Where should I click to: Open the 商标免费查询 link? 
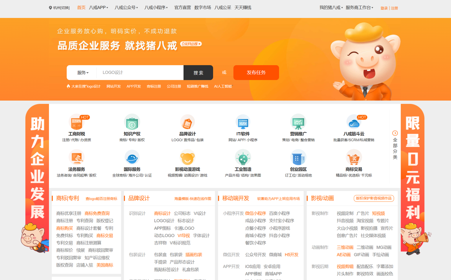pyautogui.click(x=97, y=213)
